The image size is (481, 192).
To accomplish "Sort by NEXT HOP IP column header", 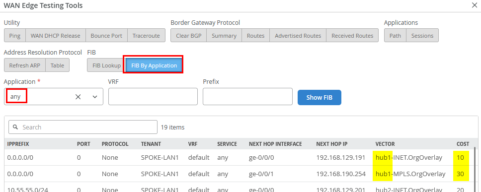I will 332,143.
